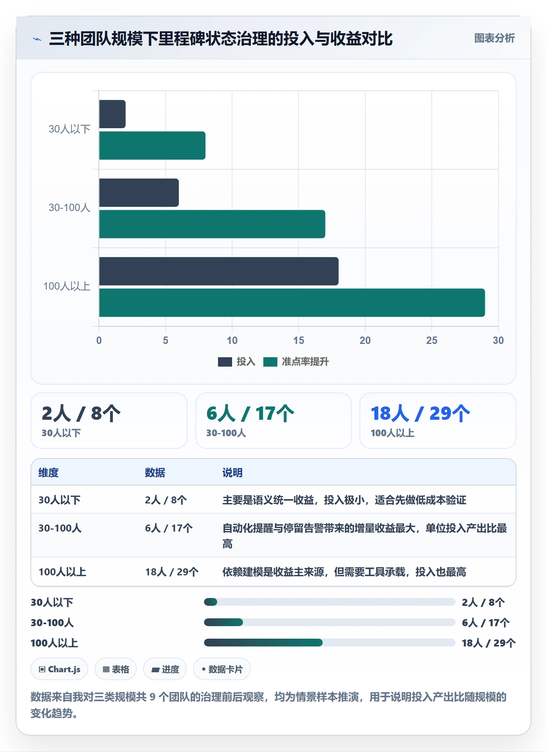Click the dark 投入 bar for 100人以上
Image resolution: width=547 pixels, height=752 pixels.
[219, 271]
